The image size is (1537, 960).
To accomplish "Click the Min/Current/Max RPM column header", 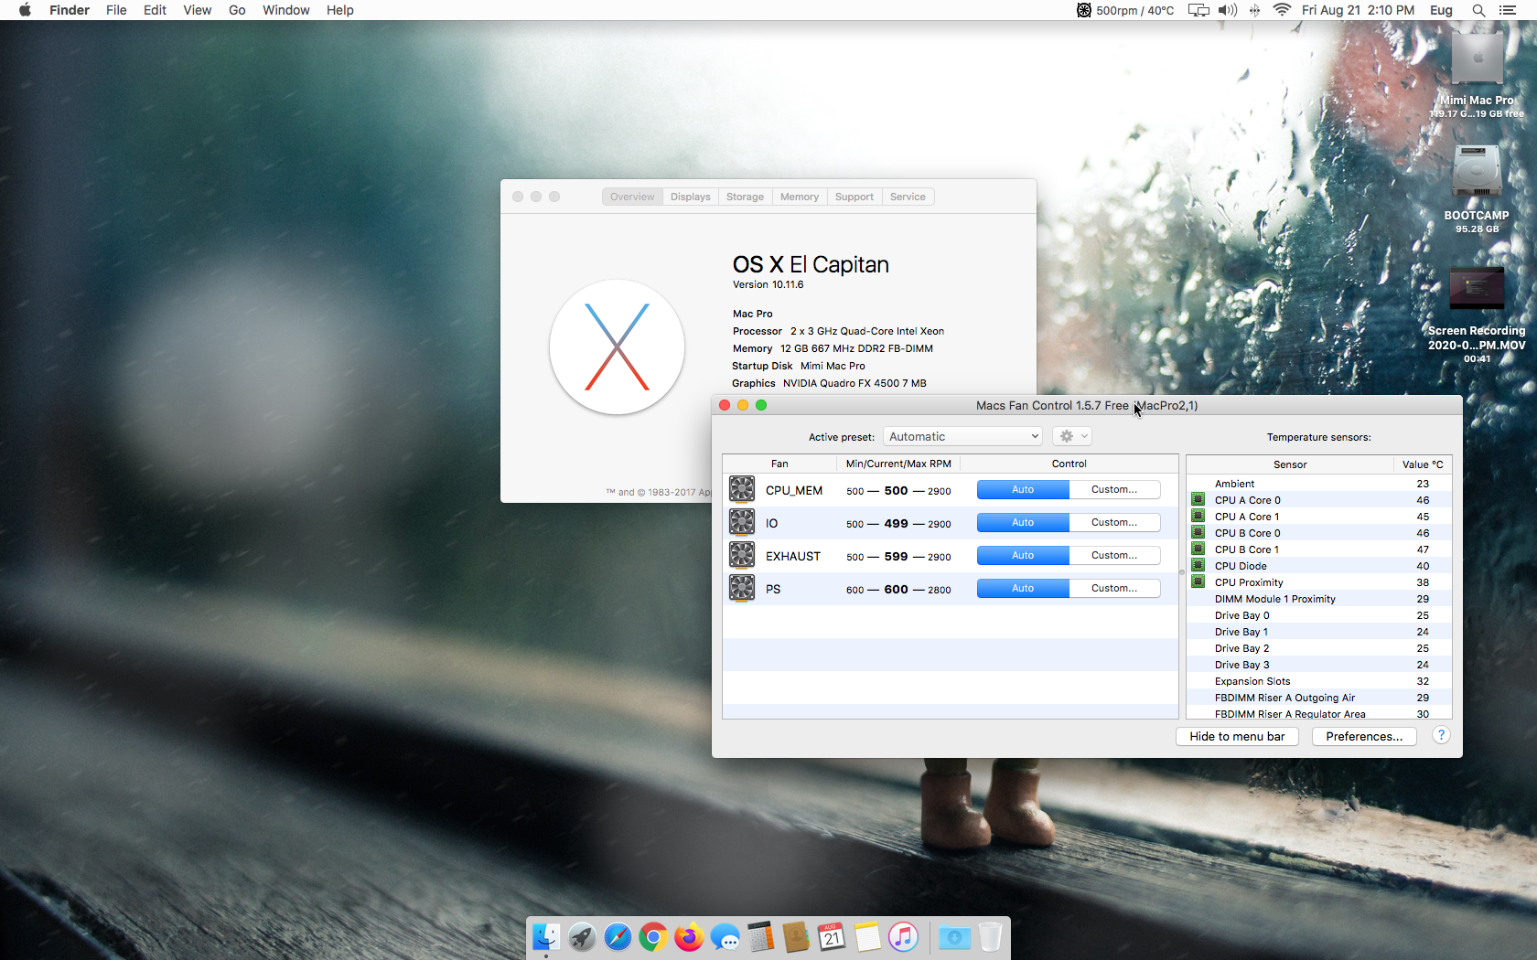I will coord(898,464).
